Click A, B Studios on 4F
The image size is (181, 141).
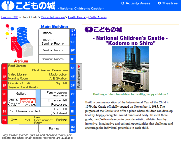click(58, 78)
